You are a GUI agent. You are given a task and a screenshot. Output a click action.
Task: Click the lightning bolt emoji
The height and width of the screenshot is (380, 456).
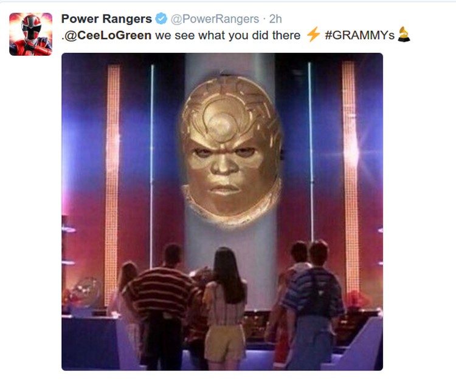pyautogui.click(x=313, y=34)
